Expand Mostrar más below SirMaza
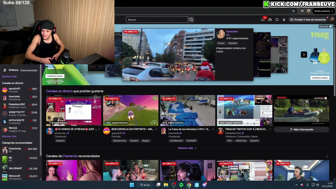Screen dimensions: 336x189 9,76
